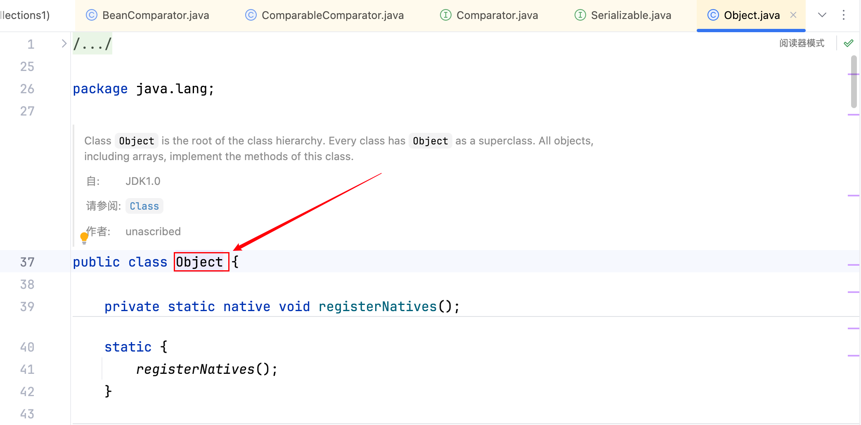Click the Object class name on line 37
The width and height of the screenshot is (861, 425).
199,262
